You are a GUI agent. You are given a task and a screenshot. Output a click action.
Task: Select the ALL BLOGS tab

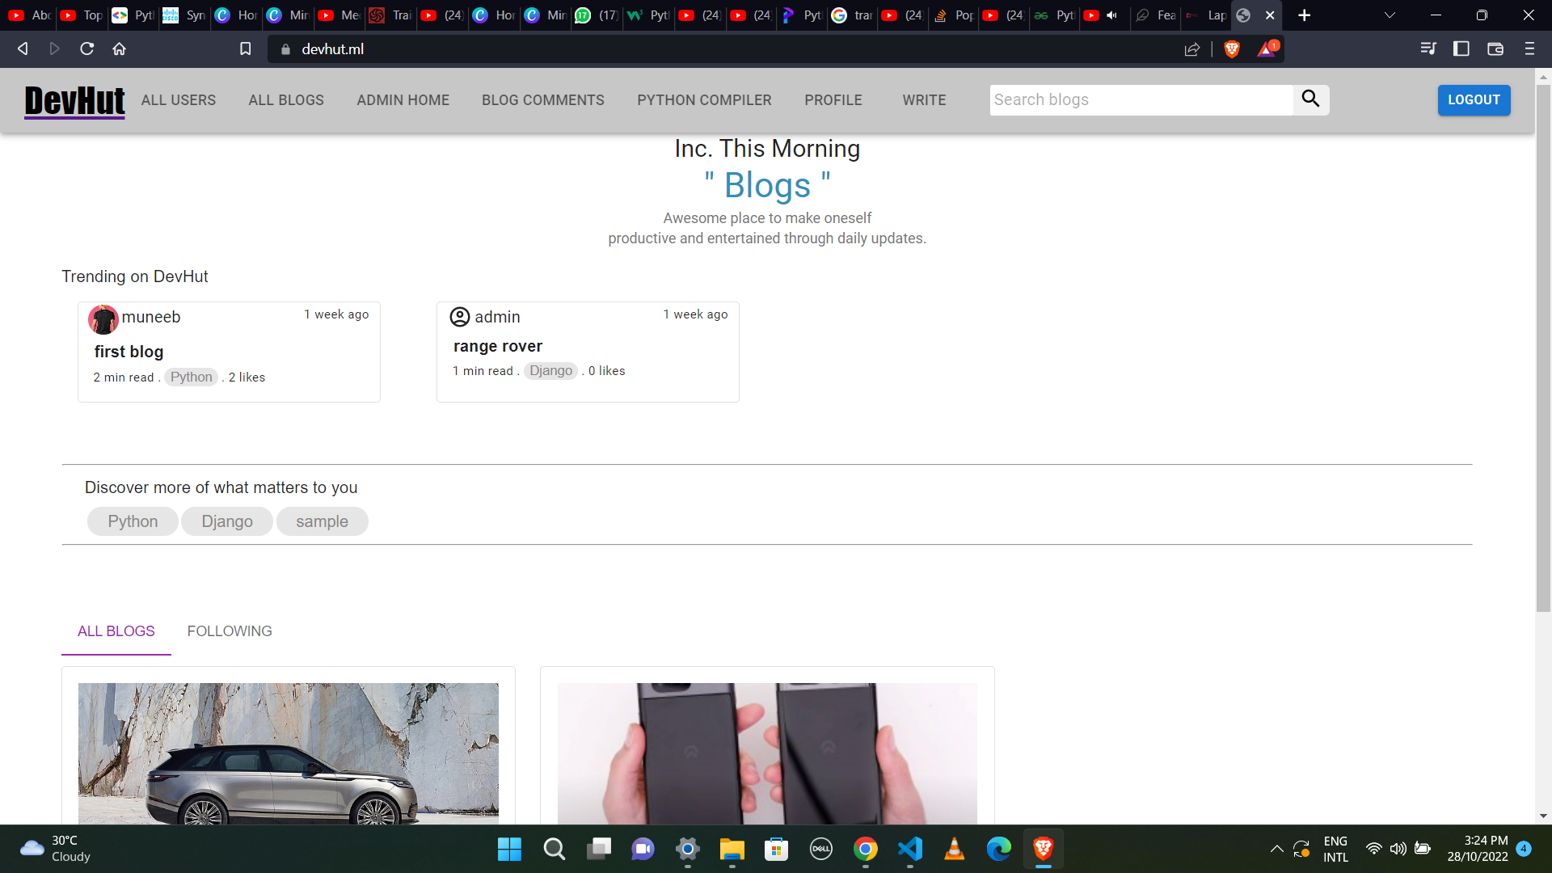tap(116, 631)
